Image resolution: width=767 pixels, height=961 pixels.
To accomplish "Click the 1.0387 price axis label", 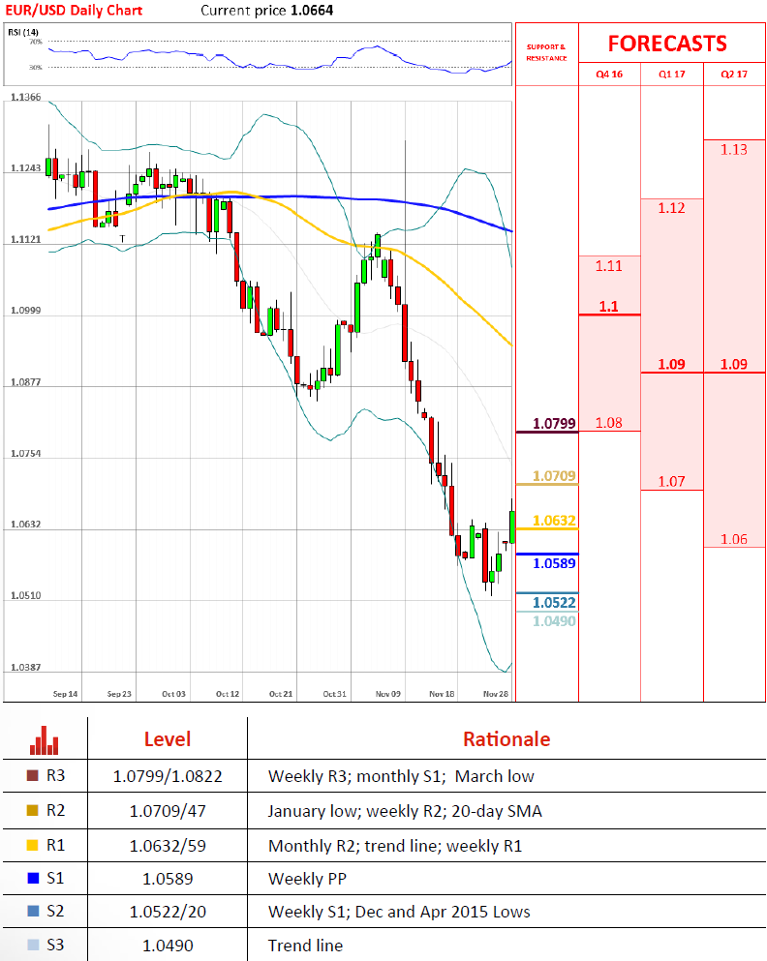I will [26, 667].
